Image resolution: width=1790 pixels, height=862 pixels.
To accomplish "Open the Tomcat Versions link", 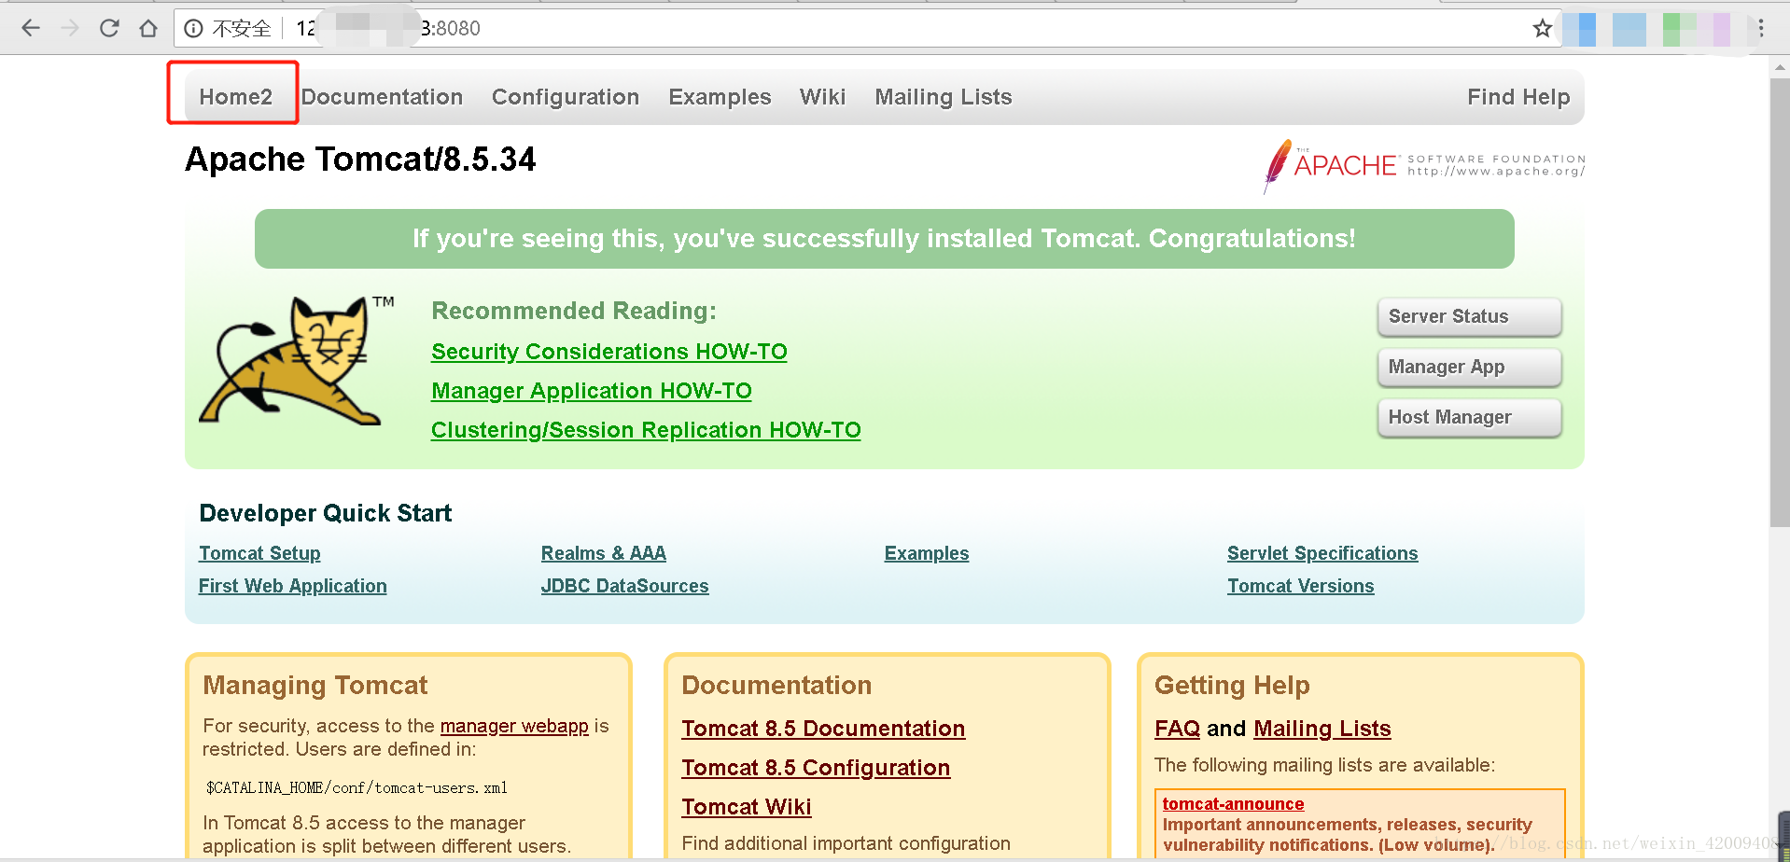I will [x=1301, y=586].
